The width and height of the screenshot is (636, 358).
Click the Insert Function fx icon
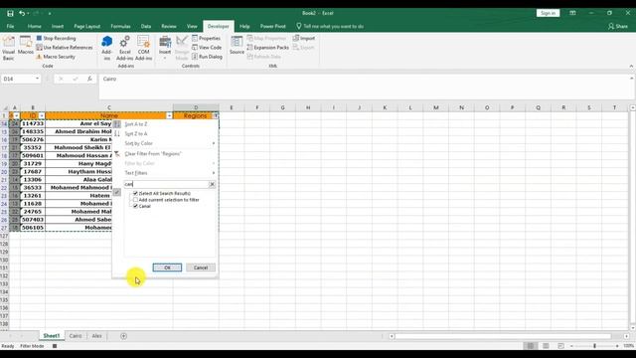point(89,79)
